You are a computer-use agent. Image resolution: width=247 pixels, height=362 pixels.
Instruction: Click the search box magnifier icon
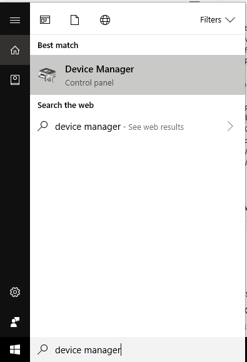tap(43, 350)
